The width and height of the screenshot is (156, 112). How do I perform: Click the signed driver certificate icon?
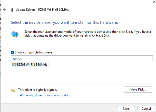pyautogui.click(x=13, y=90)
